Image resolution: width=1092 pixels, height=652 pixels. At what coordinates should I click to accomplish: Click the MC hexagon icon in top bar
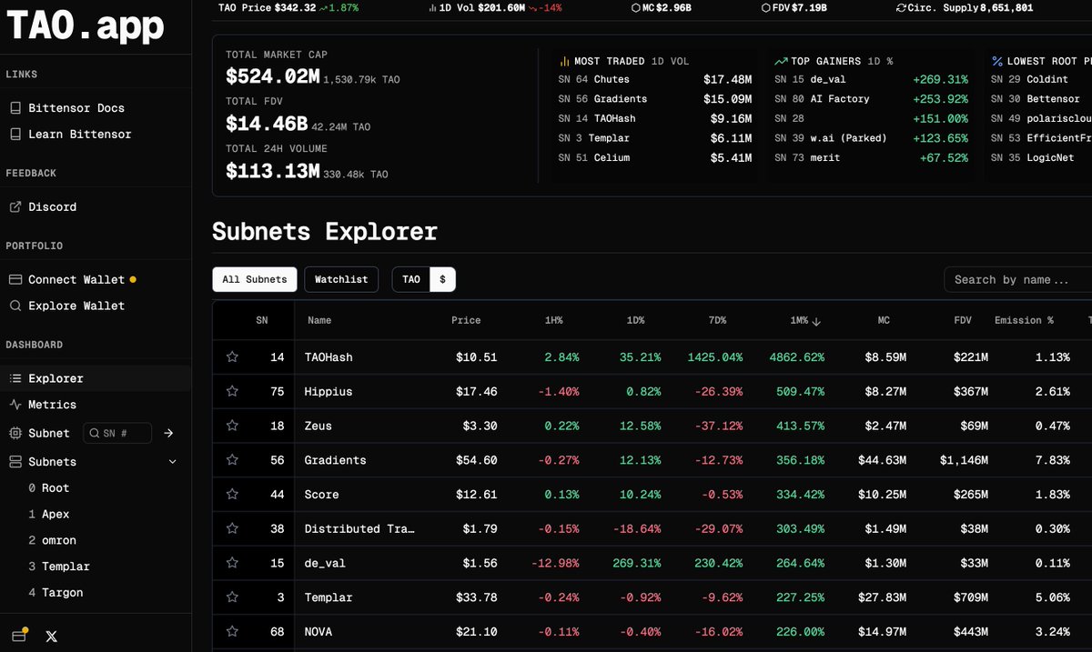635,7
